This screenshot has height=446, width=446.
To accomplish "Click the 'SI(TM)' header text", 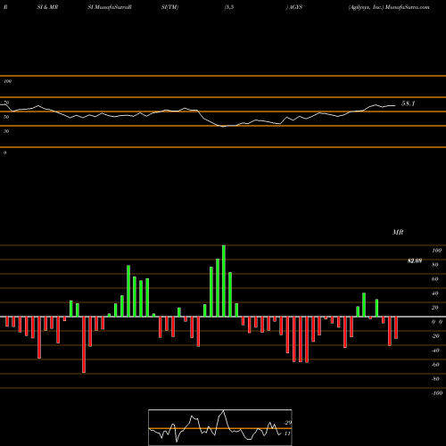I will pyautogui.click(x=169, y=7).
